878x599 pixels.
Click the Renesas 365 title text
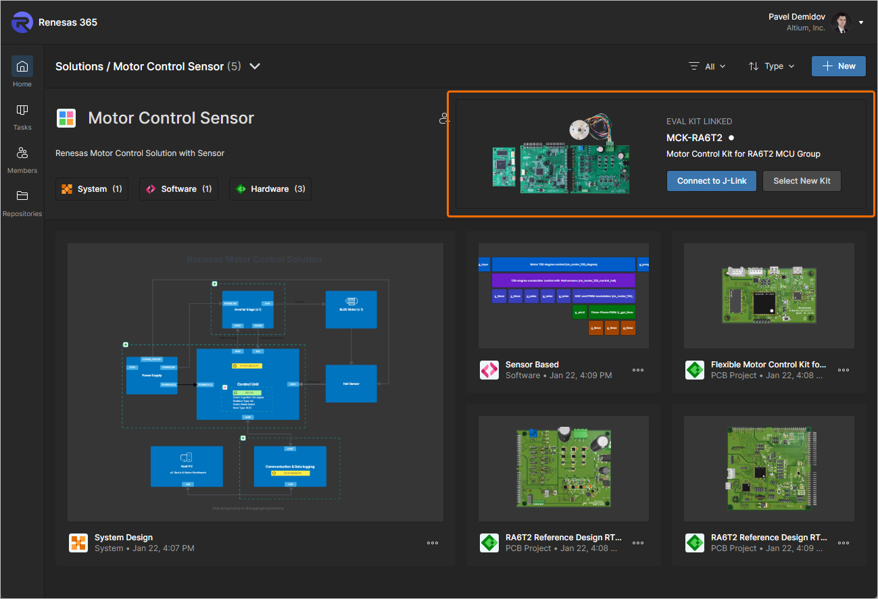tap(68, 22)
